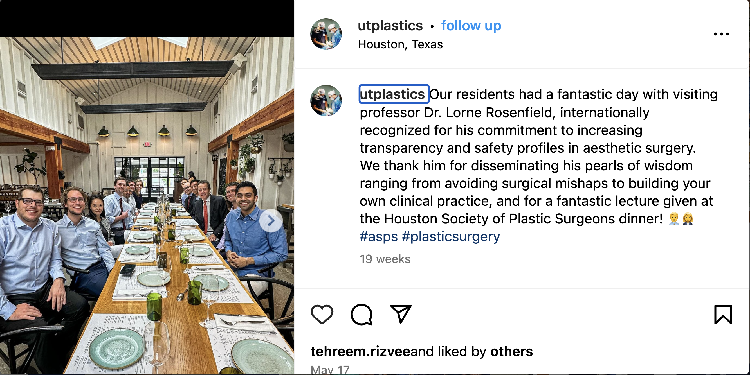Open comments with the speech bubble icon
The image size is (750, 375).
361,314
